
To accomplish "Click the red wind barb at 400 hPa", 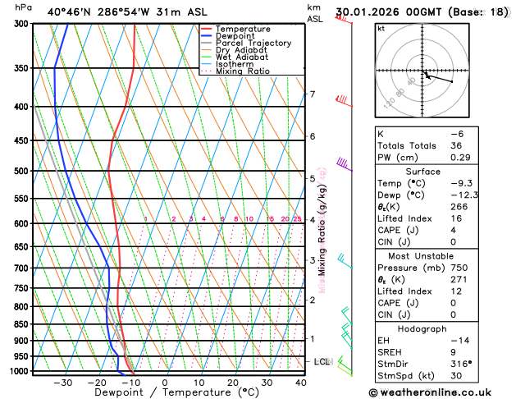I will (344, 101).
